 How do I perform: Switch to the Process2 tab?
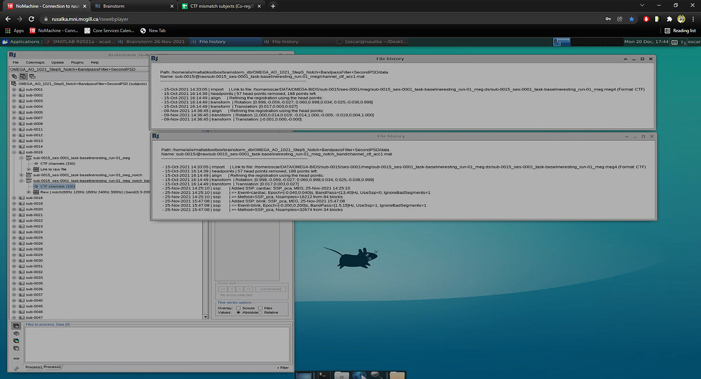pos(53,367)
